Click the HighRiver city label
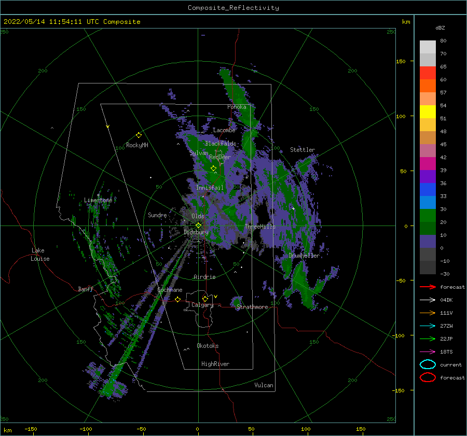467x436 pixels. point(215,364)
